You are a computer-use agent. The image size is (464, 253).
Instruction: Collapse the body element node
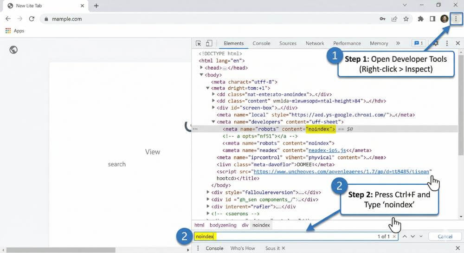[x=201, y=75]
